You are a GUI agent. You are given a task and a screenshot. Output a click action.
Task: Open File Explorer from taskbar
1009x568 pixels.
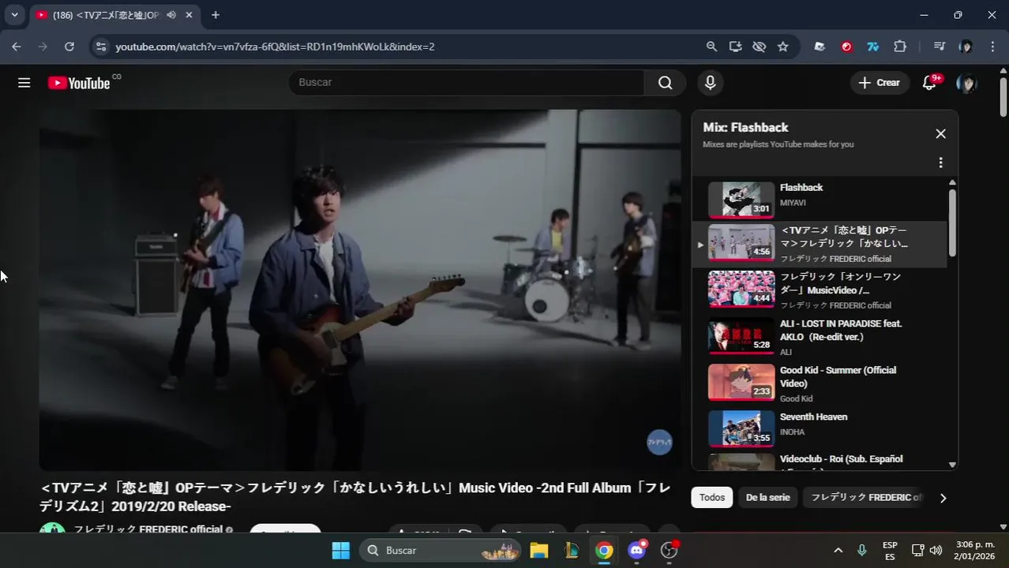[x=538, y=550]
